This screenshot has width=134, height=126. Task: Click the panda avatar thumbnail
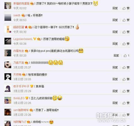pos(8,65)
